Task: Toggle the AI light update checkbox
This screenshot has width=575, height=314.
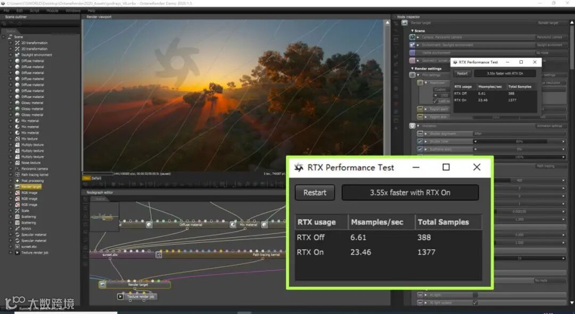Action: [x=475, y=303]
